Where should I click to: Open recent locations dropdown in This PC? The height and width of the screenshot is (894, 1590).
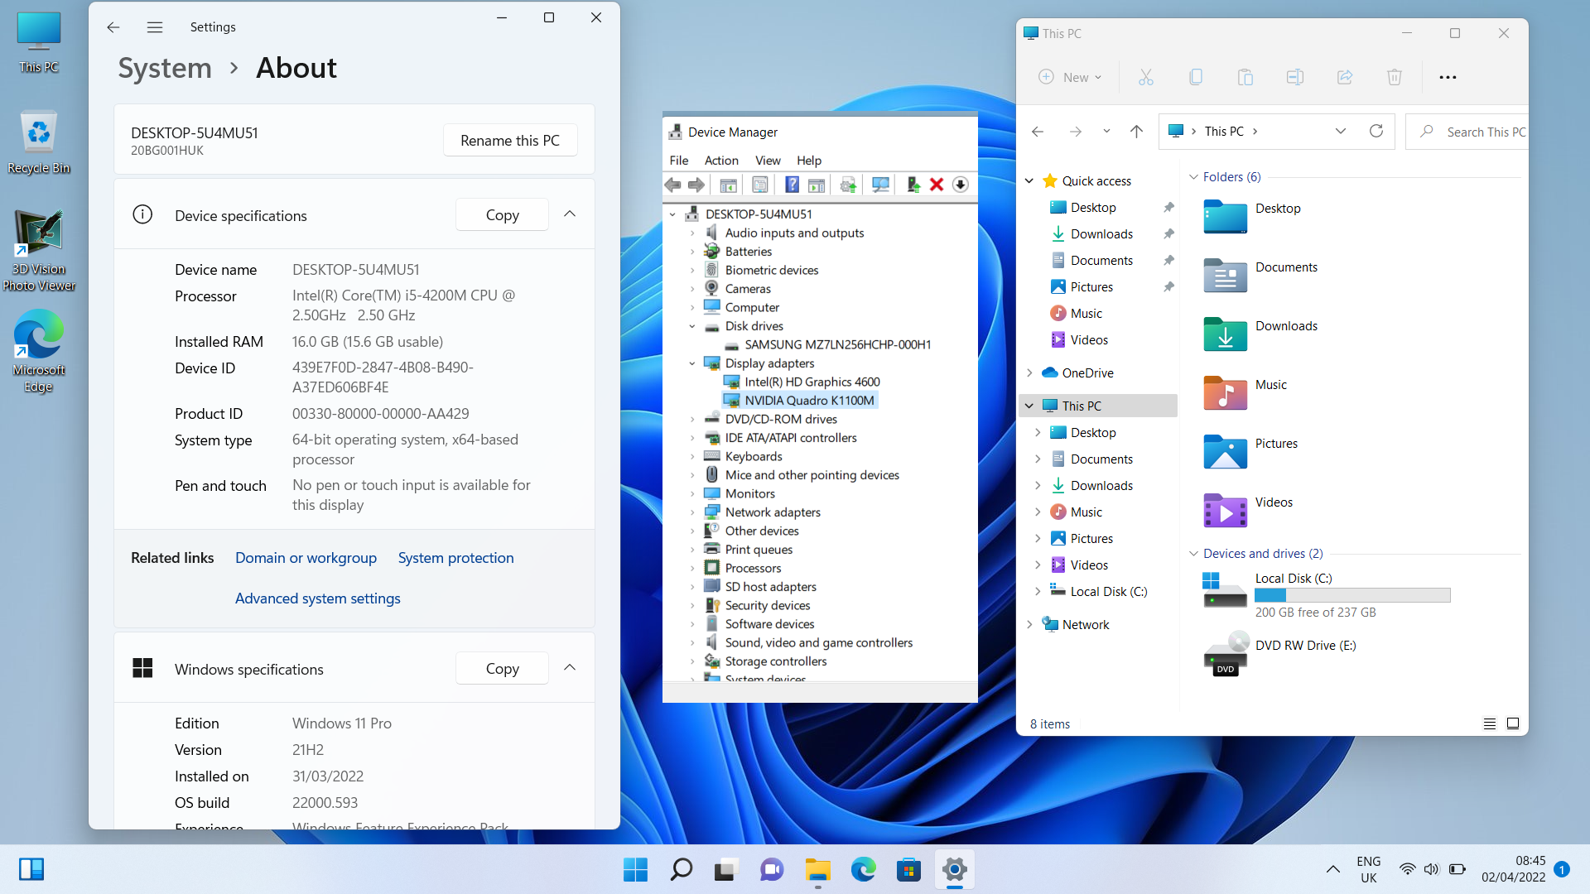(x=1106, y=132)
